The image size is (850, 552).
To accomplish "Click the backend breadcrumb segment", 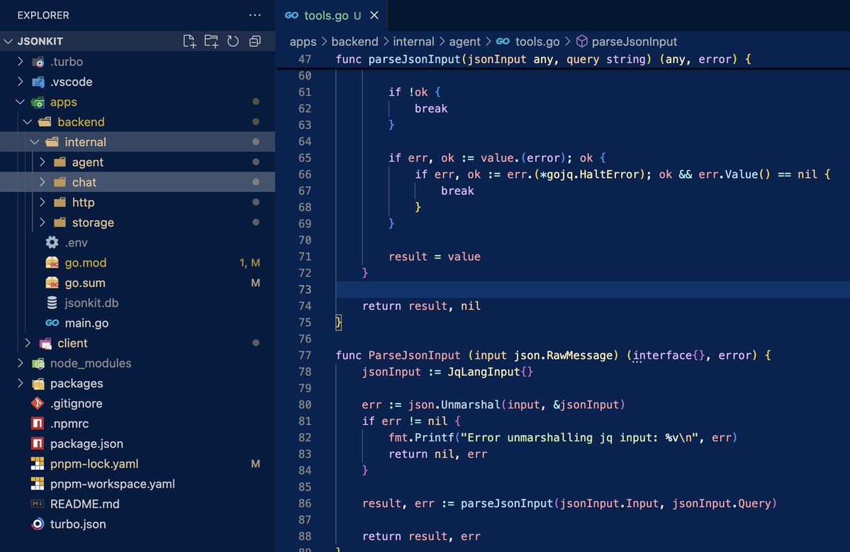I will click(354, 41).
